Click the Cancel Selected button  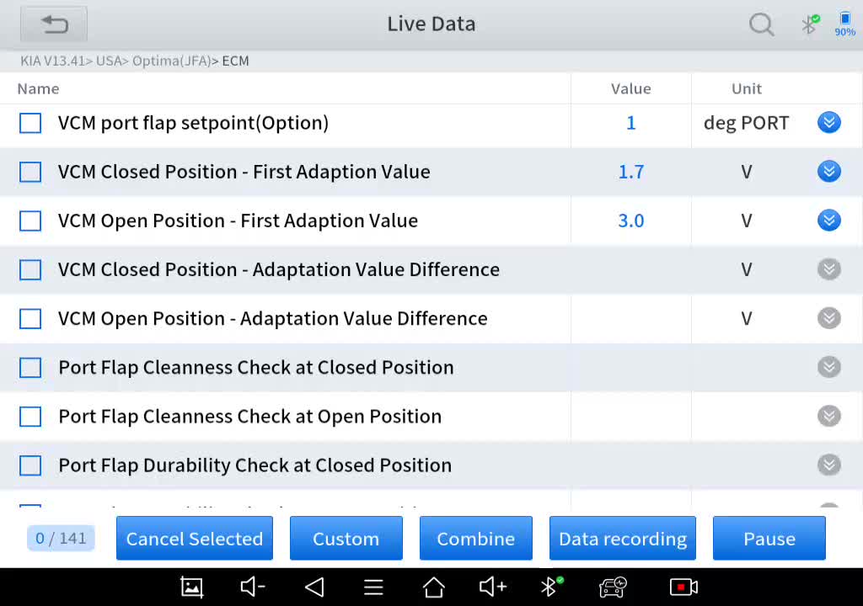tap(195, 539)
